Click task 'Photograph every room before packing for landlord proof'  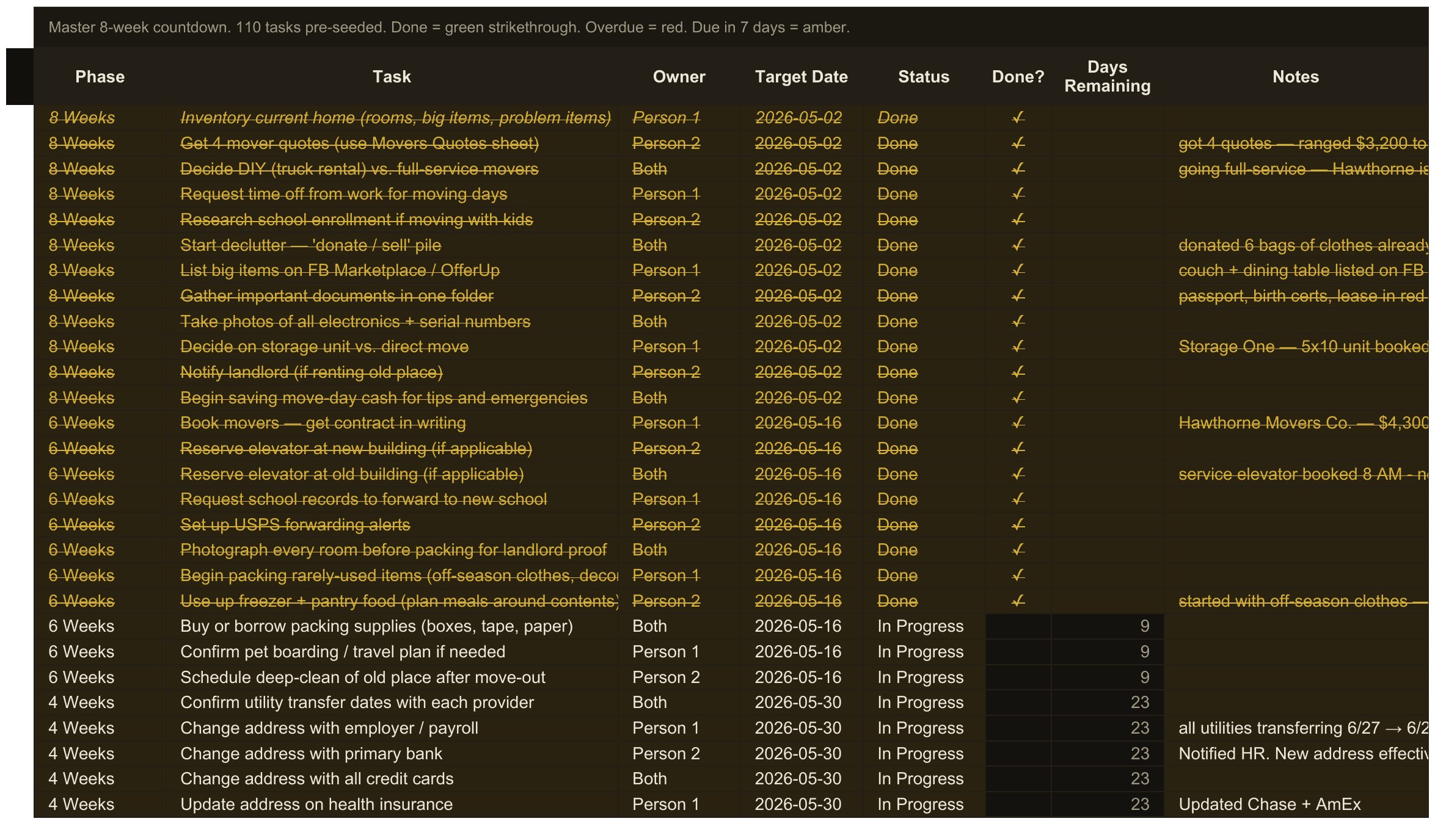point(393,550)
